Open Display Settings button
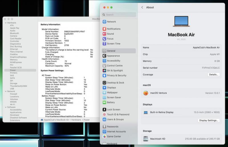 tap(209, 120)
